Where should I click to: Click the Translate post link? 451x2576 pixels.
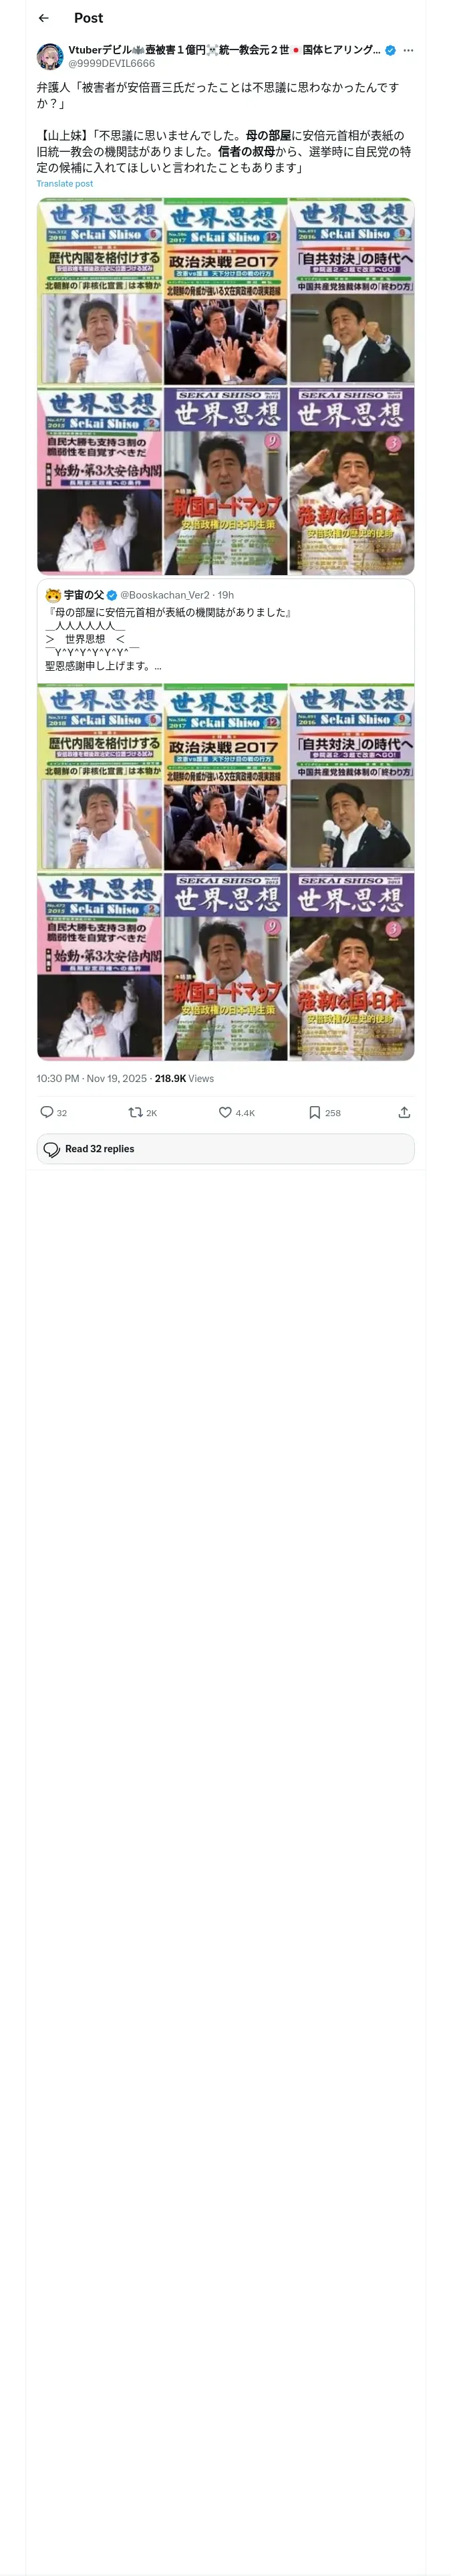65,184
